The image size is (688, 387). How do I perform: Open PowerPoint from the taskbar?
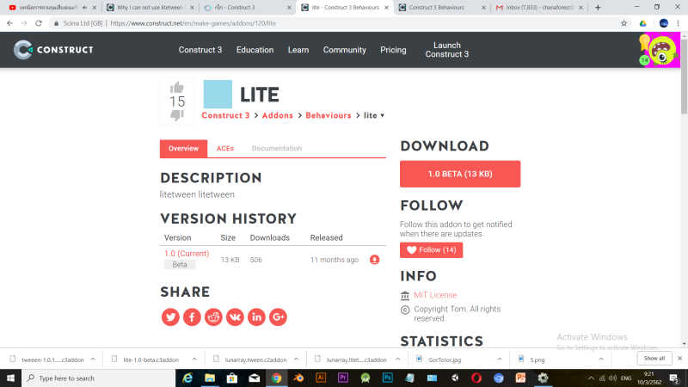(x=520, y=378)
